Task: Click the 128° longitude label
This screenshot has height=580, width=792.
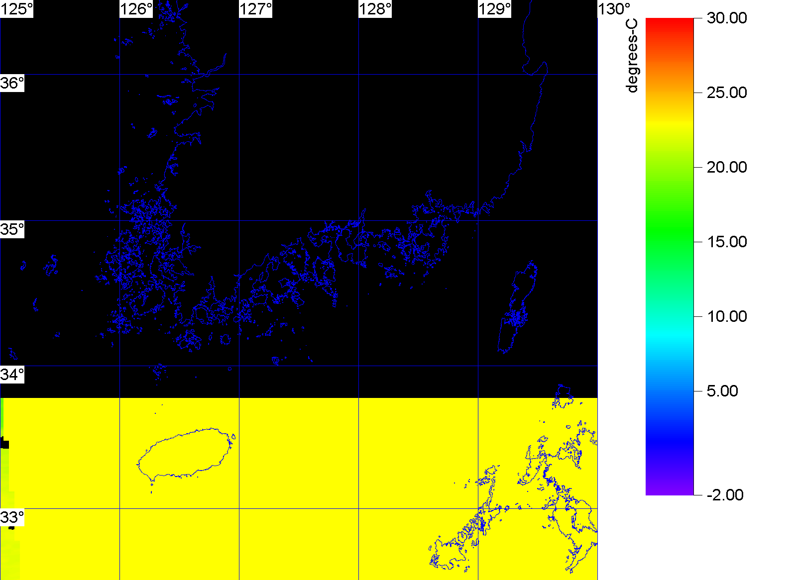Action: 375,9
